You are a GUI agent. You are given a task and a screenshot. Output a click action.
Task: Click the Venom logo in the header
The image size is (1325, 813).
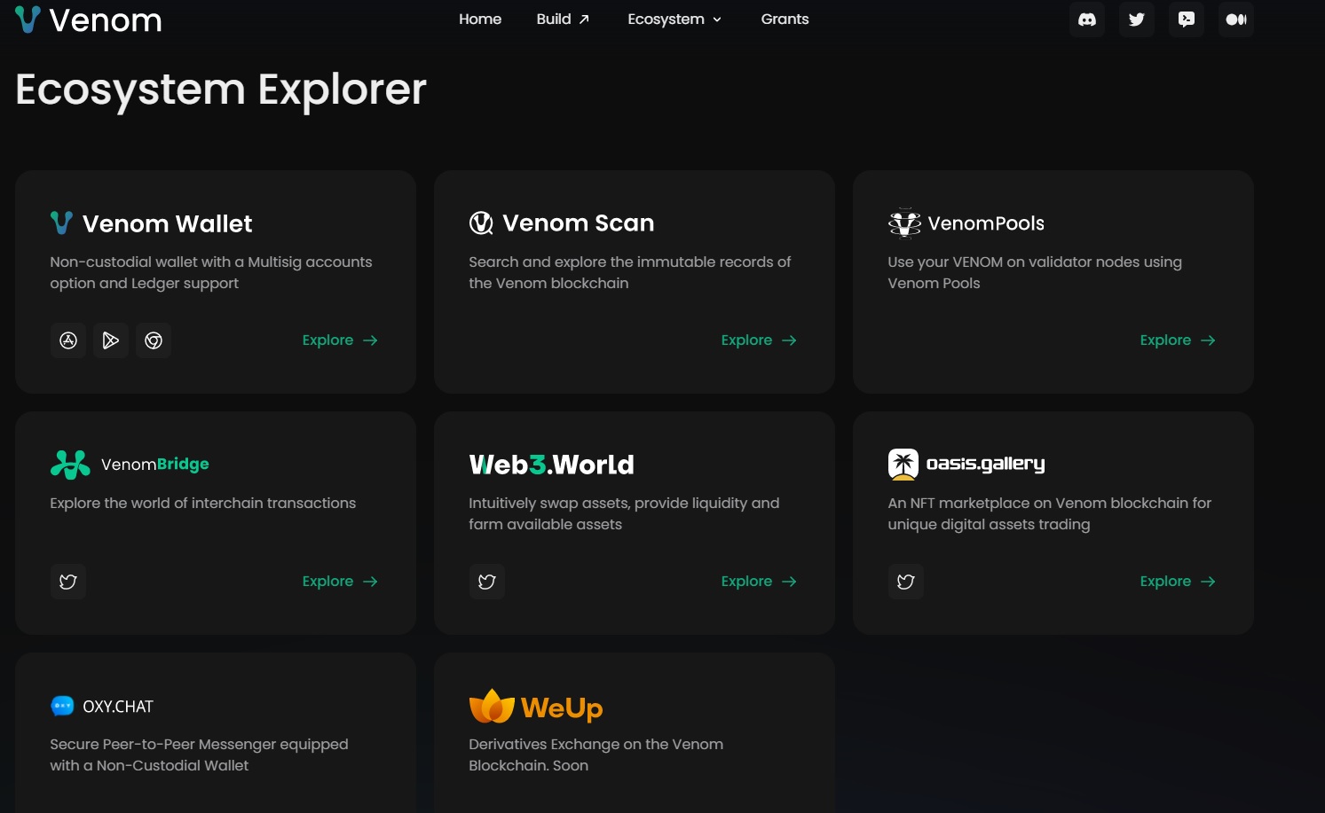[89, 20]
